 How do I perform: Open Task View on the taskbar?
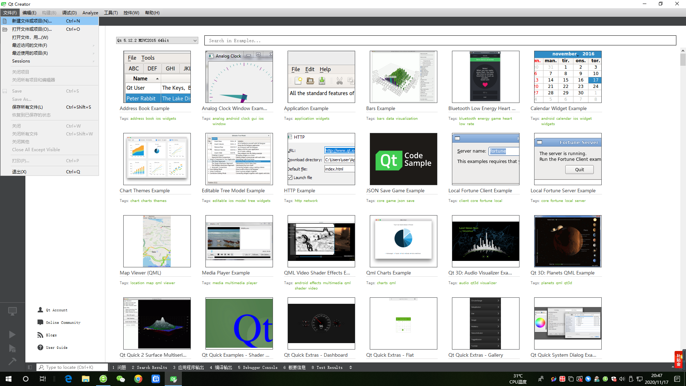43,379
